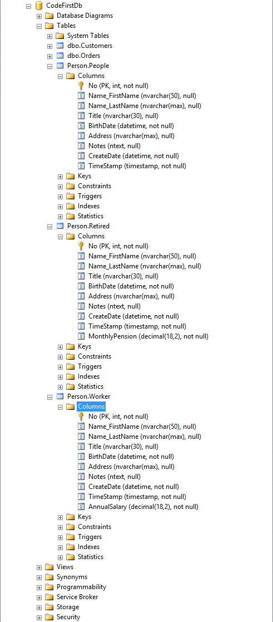273x622 pixels.
Task: Expand the Programmability node
Action: click(x=39, y=587)
